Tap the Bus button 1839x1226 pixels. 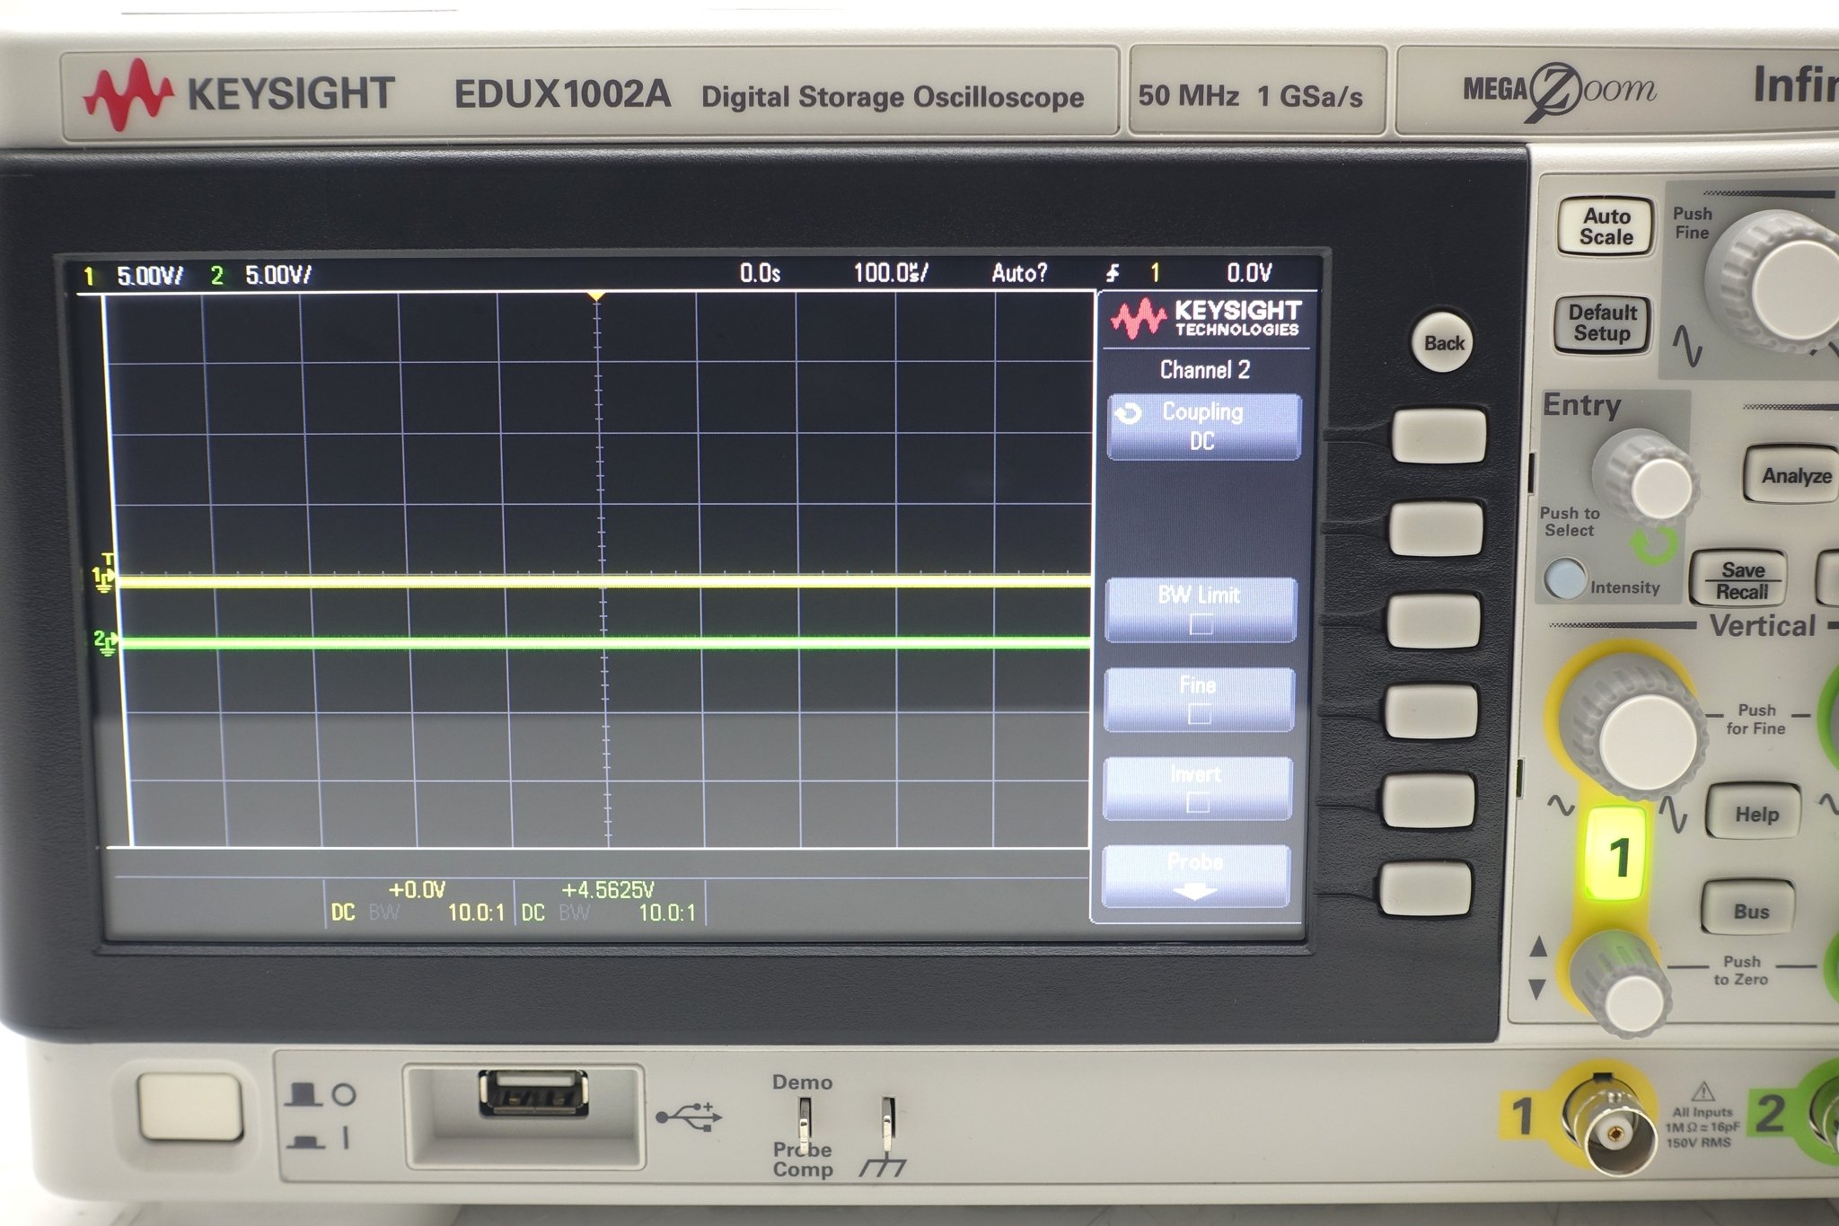click(x=1749, y=911)
